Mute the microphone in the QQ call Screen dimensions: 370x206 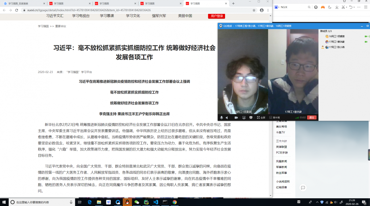click(x=221, y=118)
